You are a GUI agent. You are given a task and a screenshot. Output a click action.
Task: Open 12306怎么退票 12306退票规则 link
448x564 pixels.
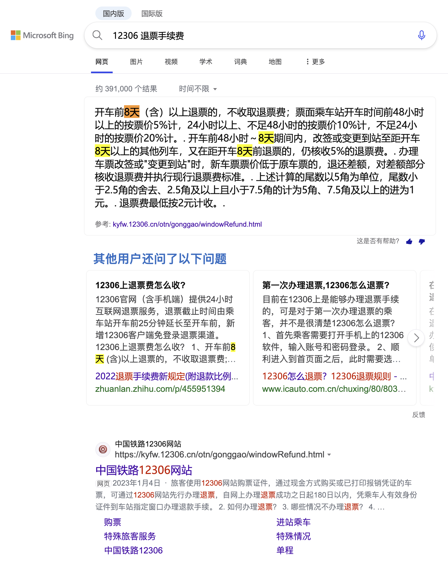click(334, 376)
